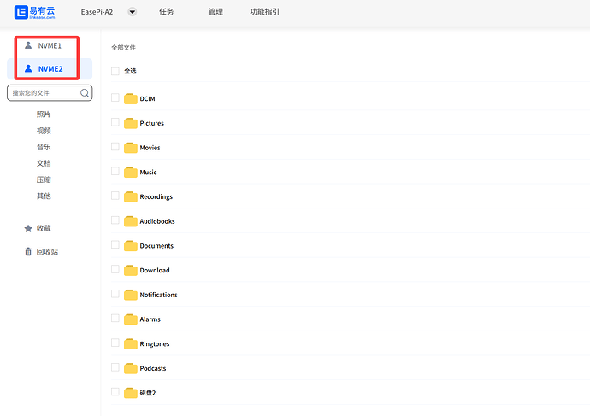
Task: Click the trash icon beside 回收站
Action: pos(28,252)
